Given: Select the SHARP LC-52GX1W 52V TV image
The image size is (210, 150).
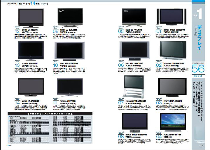Looking at the screenshot, I should click(x=70, y=18).
